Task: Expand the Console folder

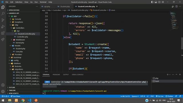Action: (x=23, y=19)
